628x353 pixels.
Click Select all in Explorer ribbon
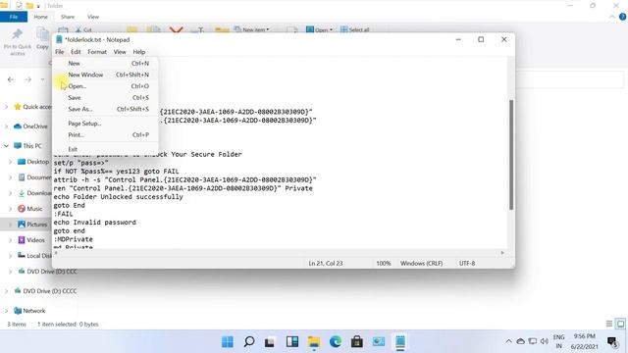click(x=355, y=29)
